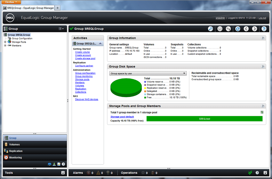Open the 'Group space by use' dropdown
The width and height of the screenshot is (272, 179).
(x=148, y=73)
